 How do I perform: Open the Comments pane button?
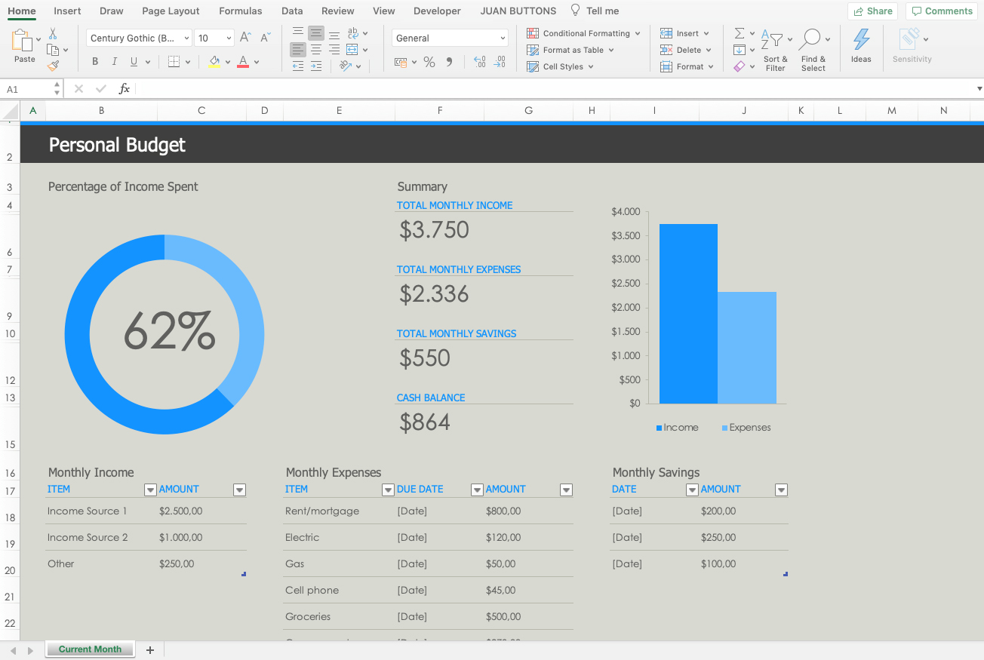point(942,11)
